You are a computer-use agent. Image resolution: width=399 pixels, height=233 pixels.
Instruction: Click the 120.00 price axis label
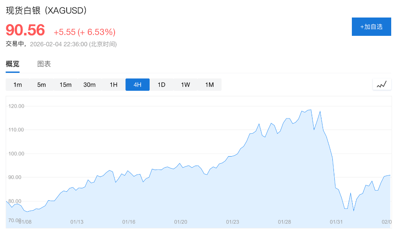(16, 106)
